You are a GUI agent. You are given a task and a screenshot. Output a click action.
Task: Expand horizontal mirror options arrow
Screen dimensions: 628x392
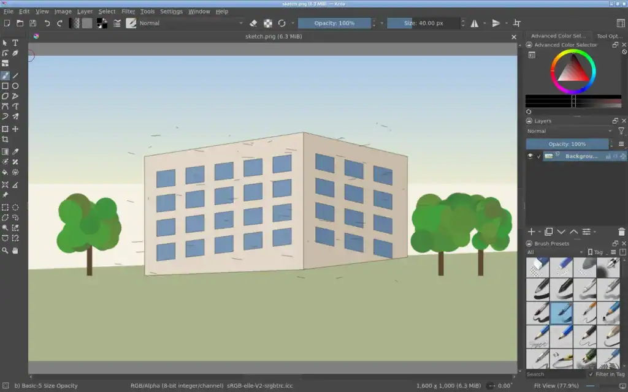click(484, 23)
